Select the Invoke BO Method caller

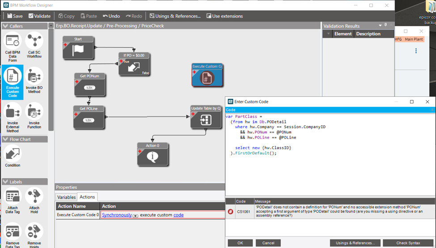tap(34, 80)
